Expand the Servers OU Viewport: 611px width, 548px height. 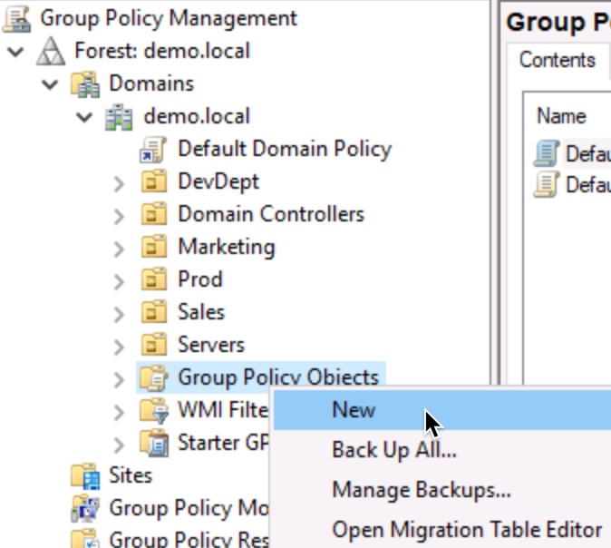tap(119, 347)
